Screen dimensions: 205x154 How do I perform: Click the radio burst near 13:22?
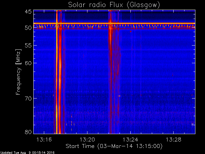(x=114, y=72)
